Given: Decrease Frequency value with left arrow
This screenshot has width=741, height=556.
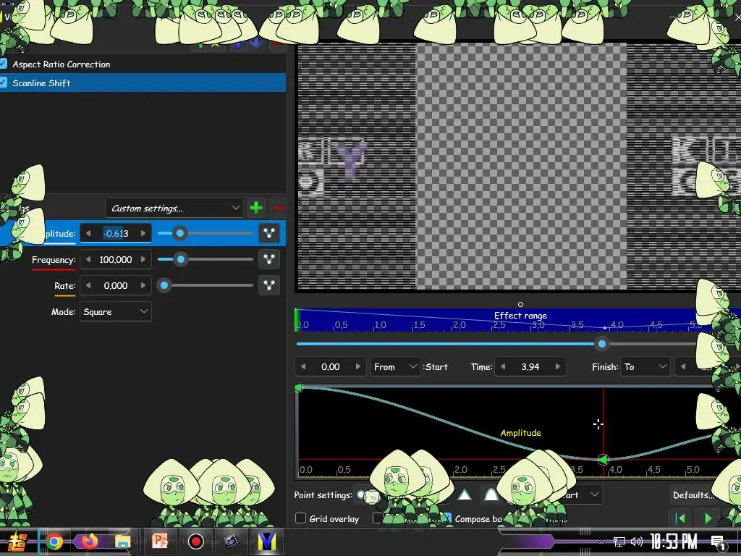Looking at the screenshot, I should [88, 259].
